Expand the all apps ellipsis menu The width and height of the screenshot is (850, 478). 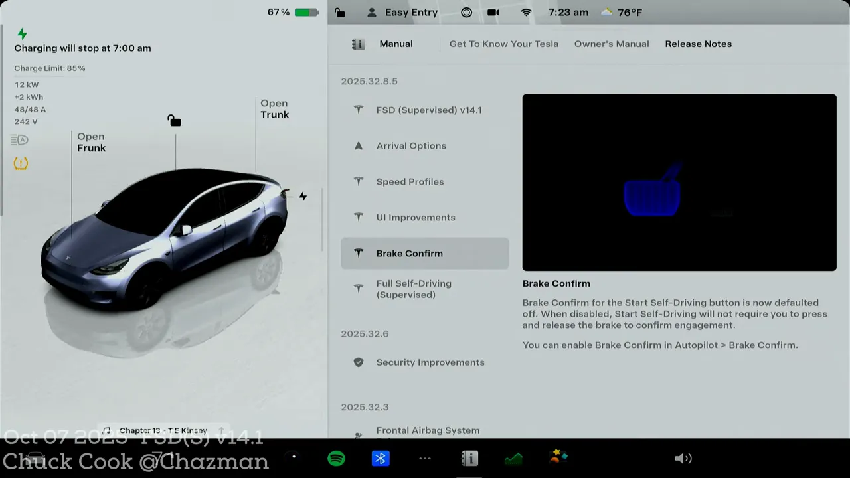[425, 459]
